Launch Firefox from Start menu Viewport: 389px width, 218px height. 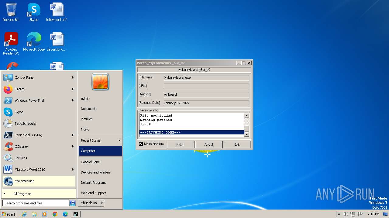[x=39, y=89]
